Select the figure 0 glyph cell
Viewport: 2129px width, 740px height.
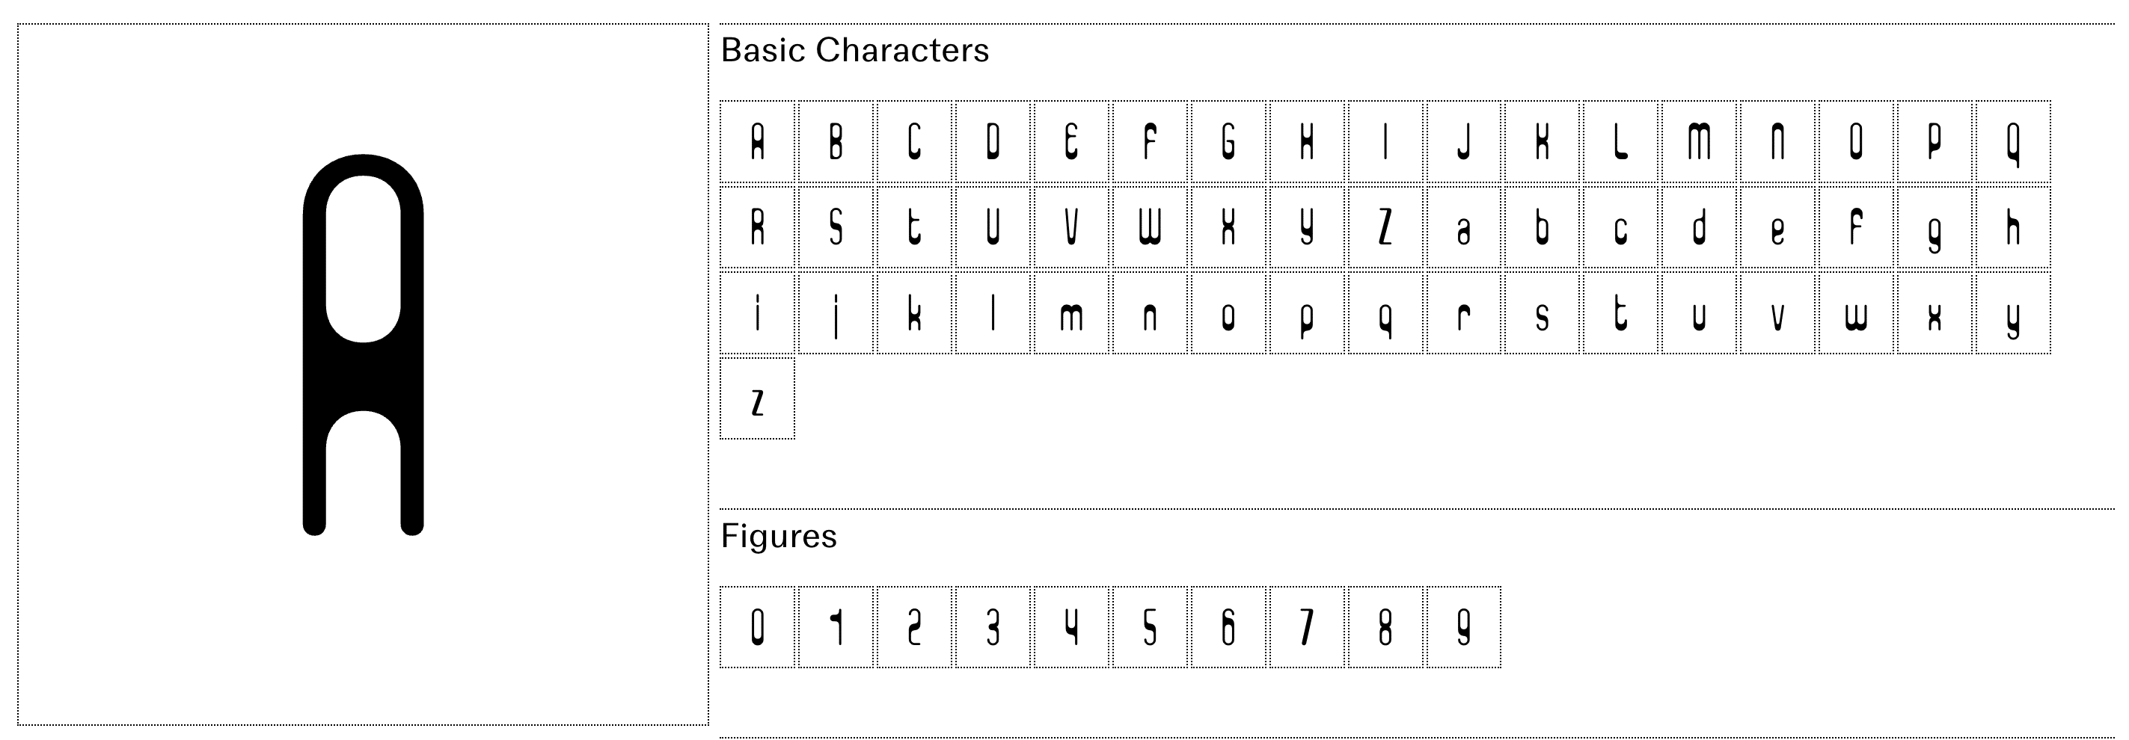(757, 627)
